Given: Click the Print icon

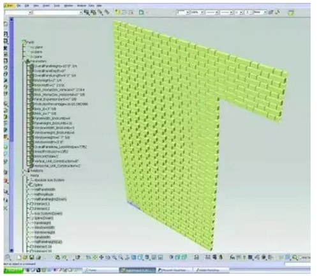Looking at the screenshot, I should [38, 258].
